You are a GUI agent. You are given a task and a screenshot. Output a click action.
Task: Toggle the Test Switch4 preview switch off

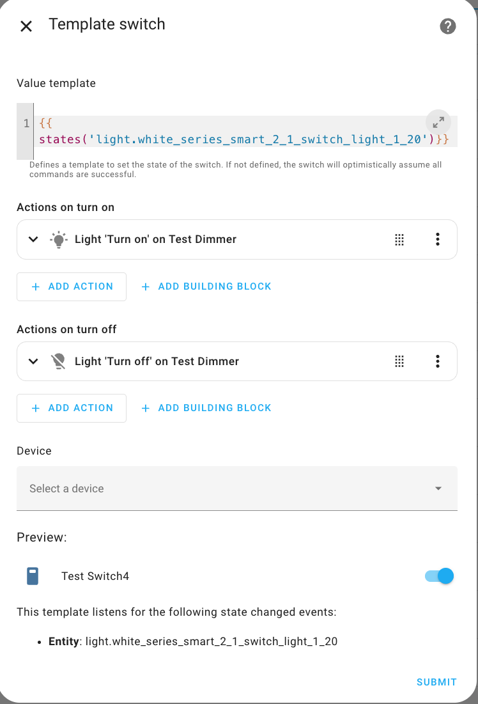[x=440, y=576]
